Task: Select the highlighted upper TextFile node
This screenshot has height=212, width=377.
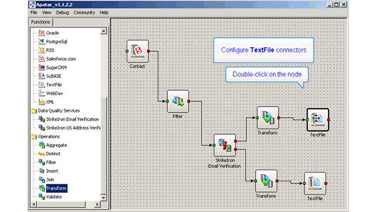Action: click(318, 120)
